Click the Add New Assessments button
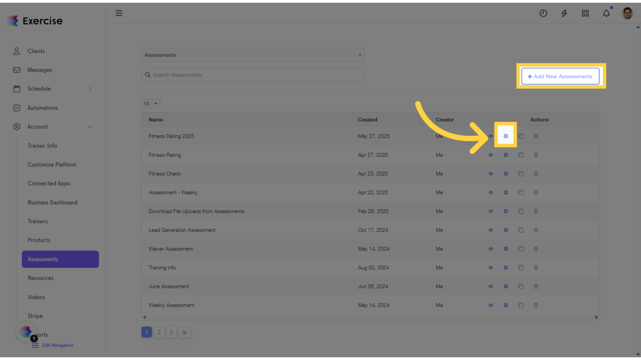The image size is (641, 360). (560, 76)
